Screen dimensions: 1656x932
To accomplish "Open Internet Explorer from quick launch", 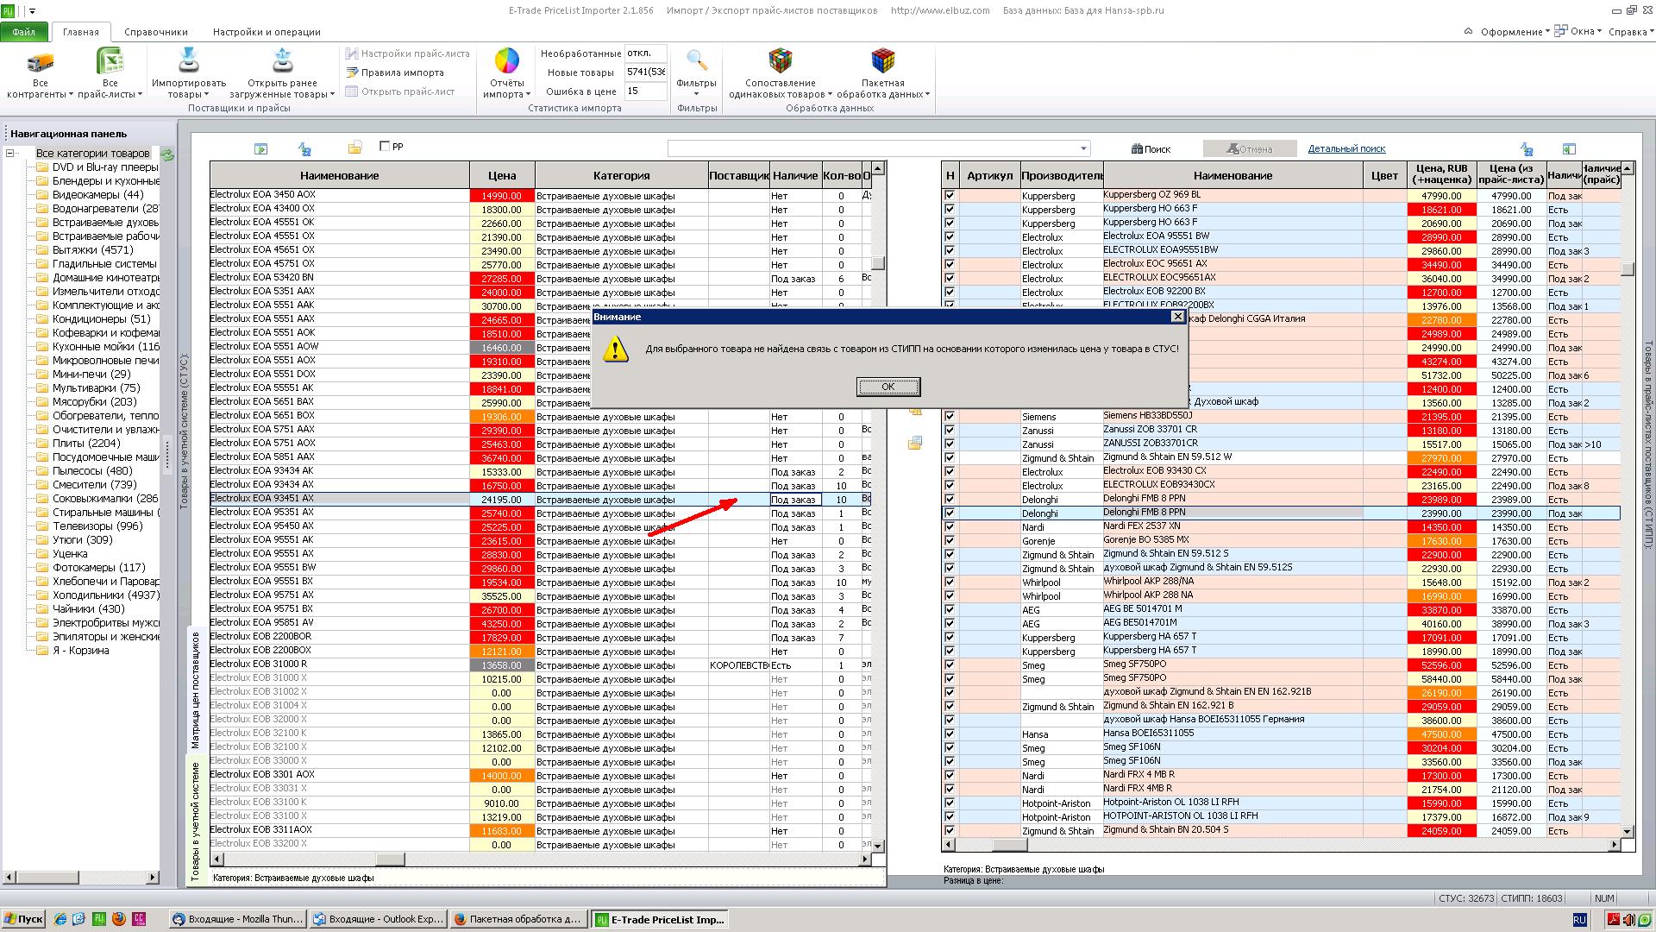I will point(60,919).
